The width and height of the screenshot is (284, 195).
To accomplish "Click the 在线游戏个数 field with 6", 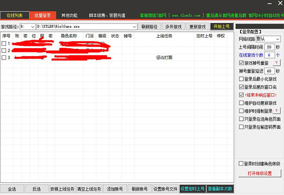I will [269, 55].
